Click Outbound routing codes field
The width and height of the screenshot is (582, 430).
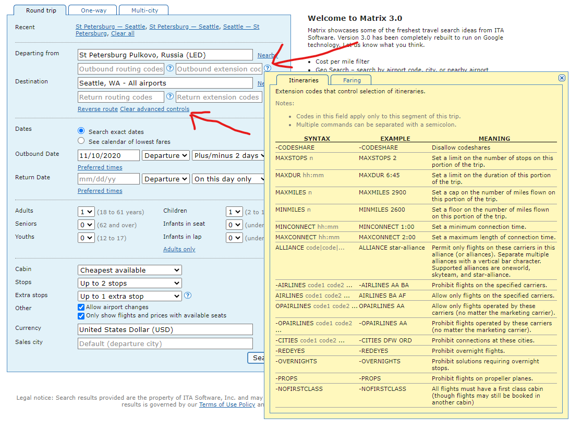tap(121, 69)
